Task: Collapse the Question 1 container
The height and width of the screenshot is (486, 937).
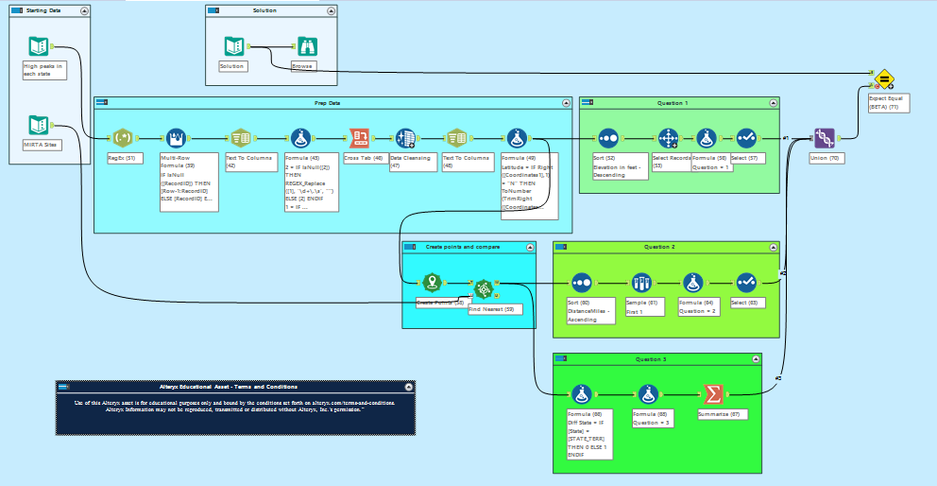Action: (774, 102)
